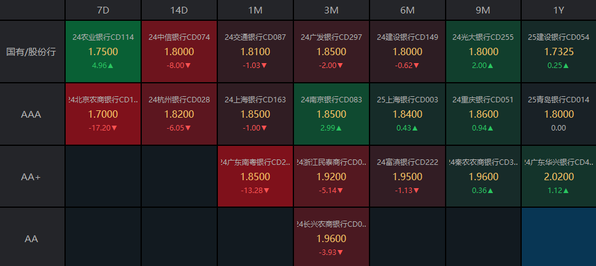Select the 24交通银行CD087 cell
Screen dimensions: 596x266
tap(255, 51)
